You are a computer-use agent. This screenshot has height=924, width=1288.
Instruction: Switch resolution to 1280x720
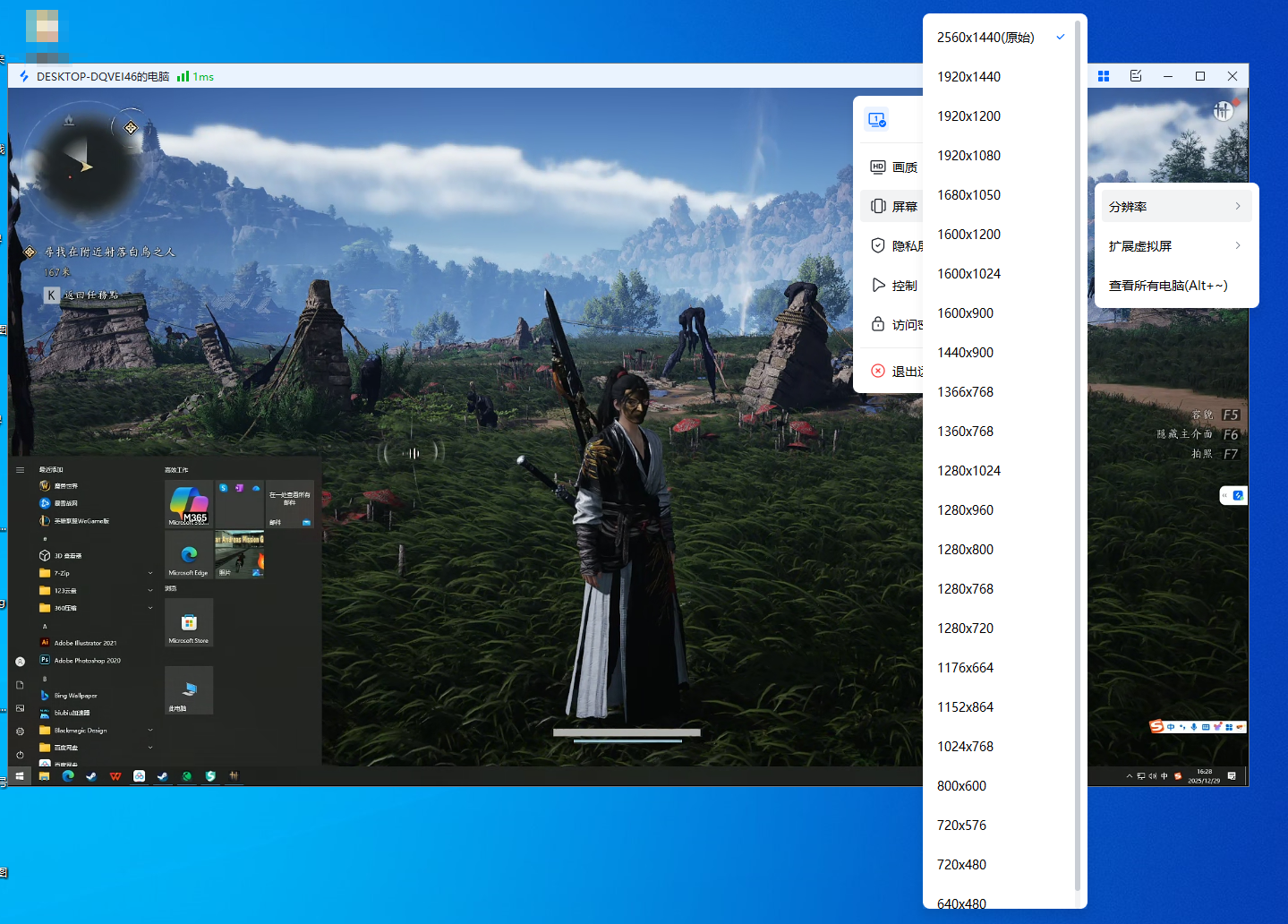coord(965,629)
